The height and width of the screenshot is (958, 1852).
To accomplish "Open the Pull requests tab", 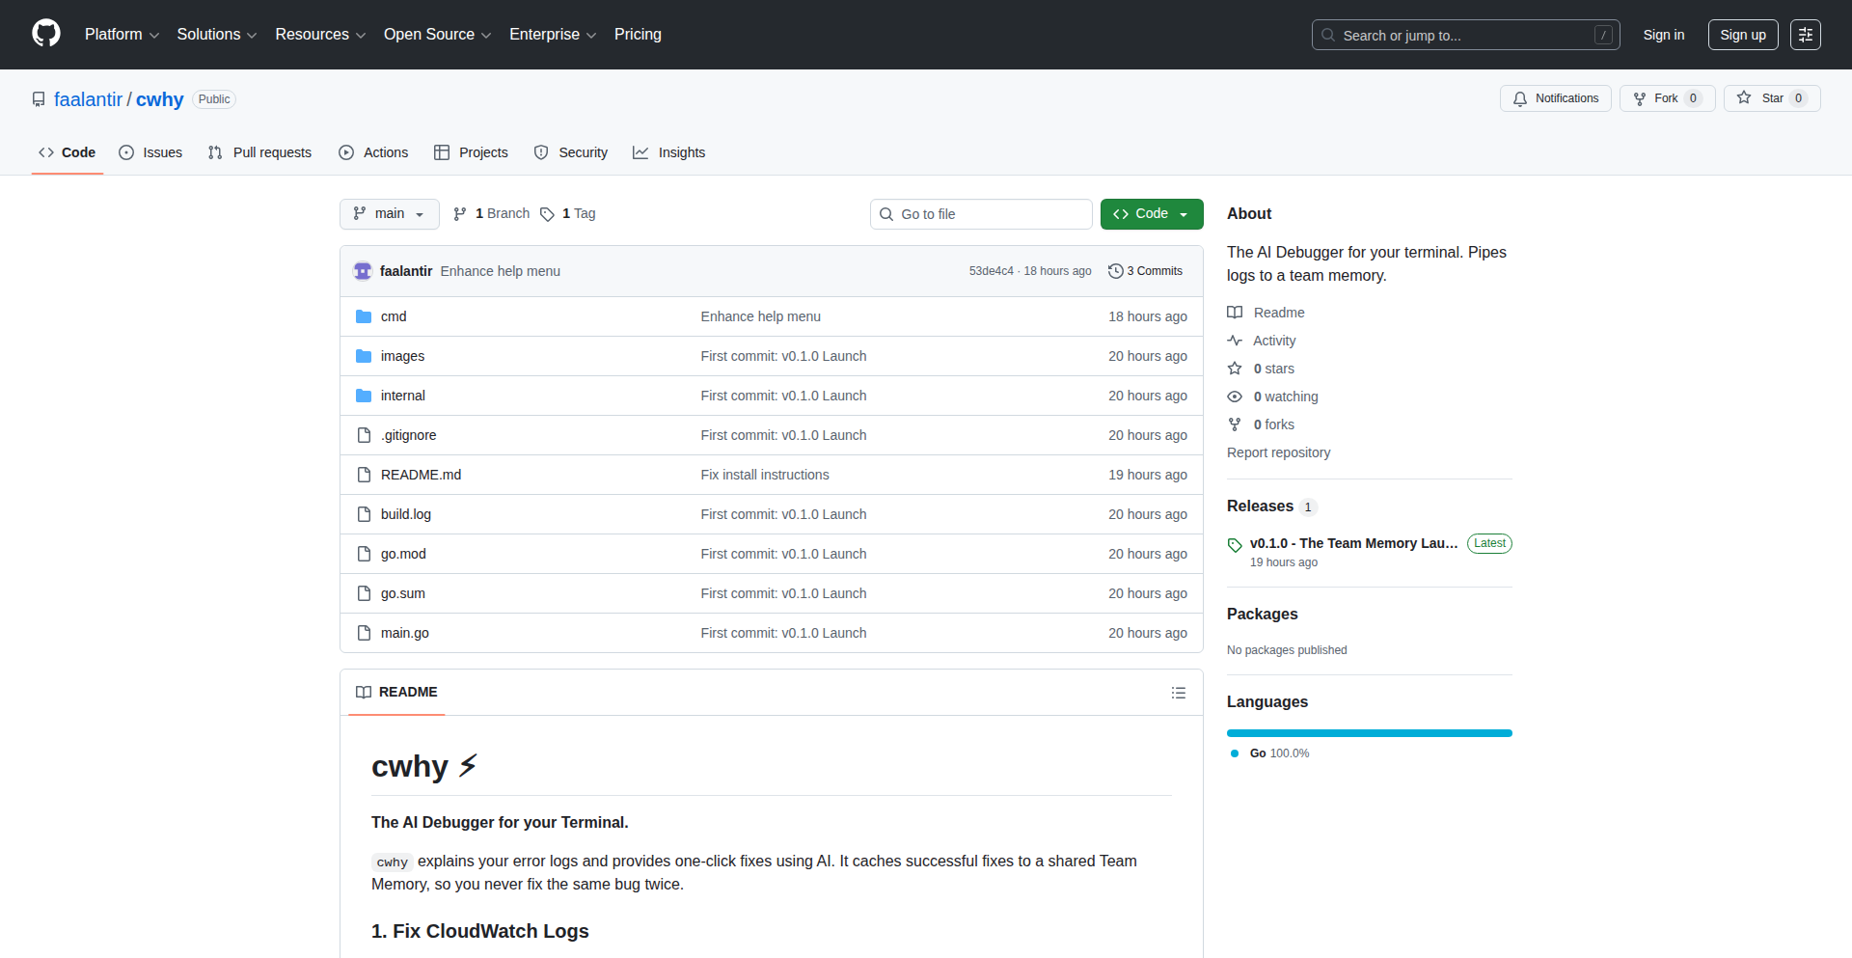I will [x=260, y=152].
